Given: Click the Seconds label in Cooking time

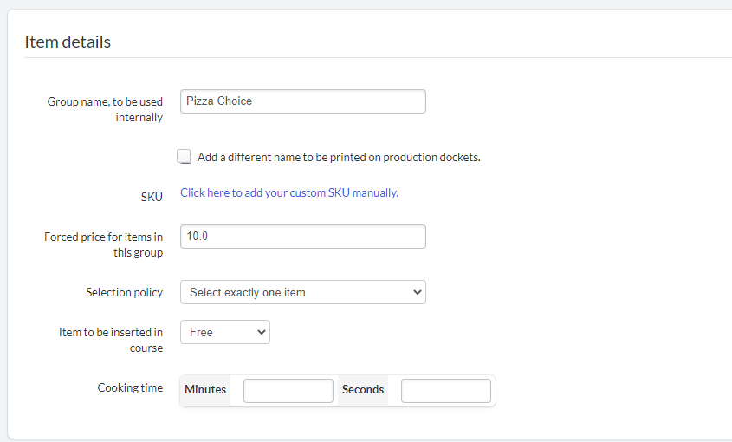Looking at the screenshot, I should tap(363, 390).
